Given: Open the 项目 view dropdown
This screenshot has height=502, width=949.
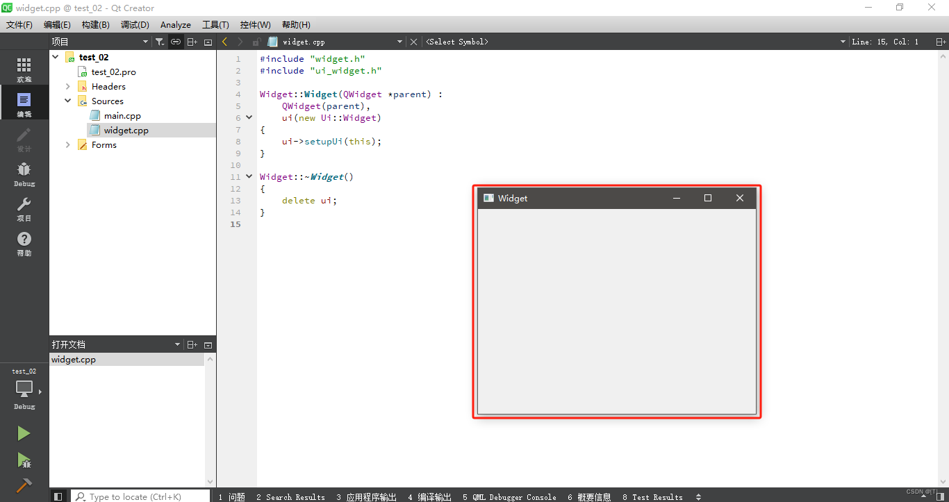Looking at the screenshot, I should pos(145,42).
